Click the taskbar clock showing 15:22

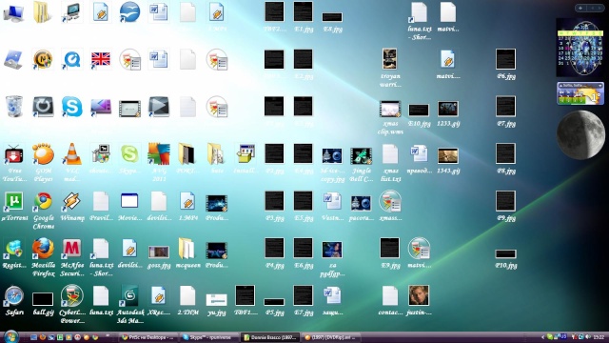(x=599, y=337)
